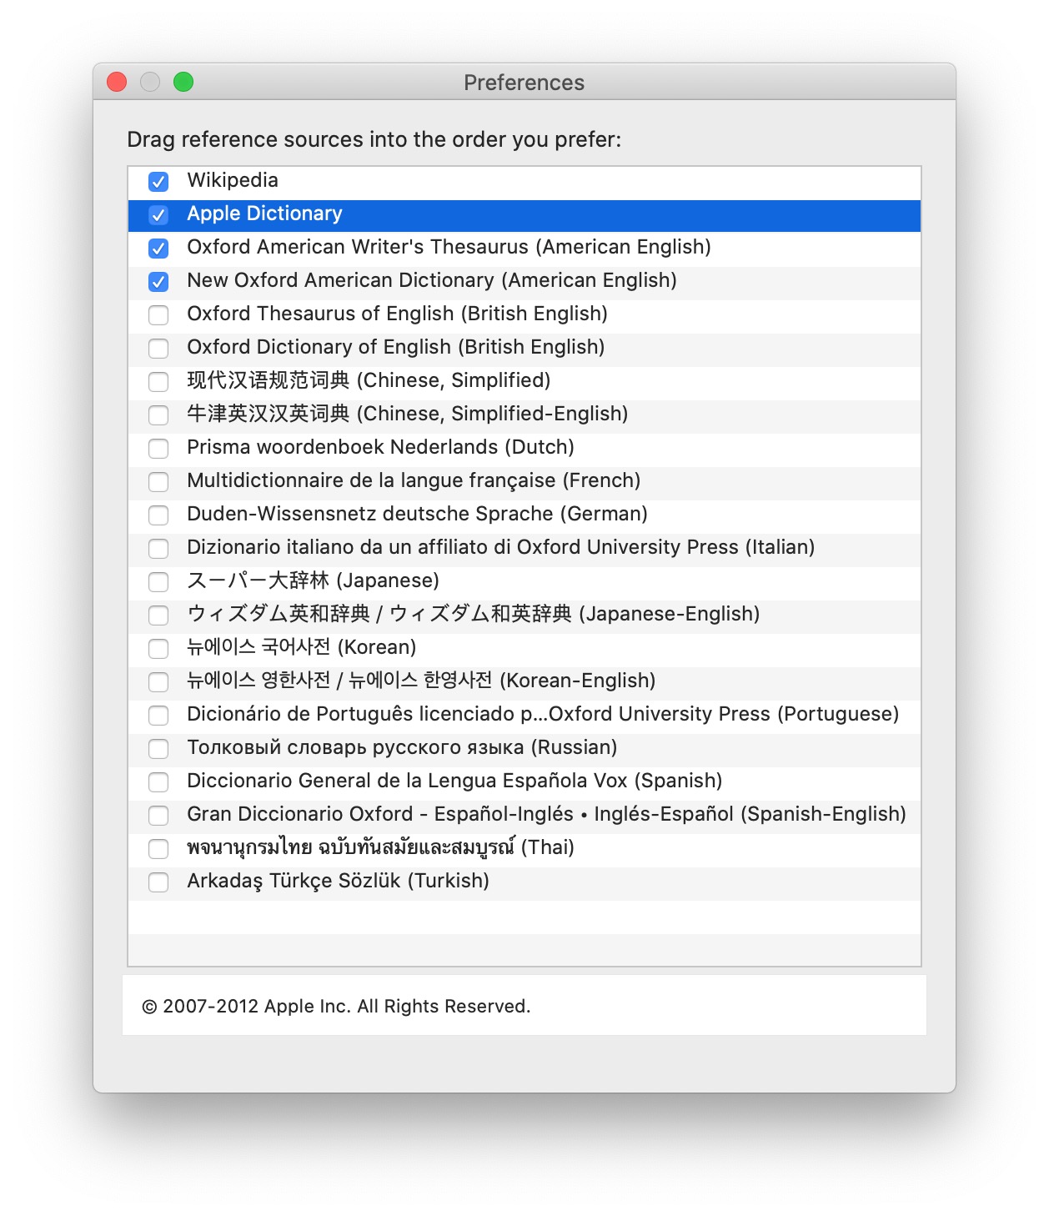Tick the Portuguese dictionary checkbox
1049x1216 pixels.
coord(158,715)
